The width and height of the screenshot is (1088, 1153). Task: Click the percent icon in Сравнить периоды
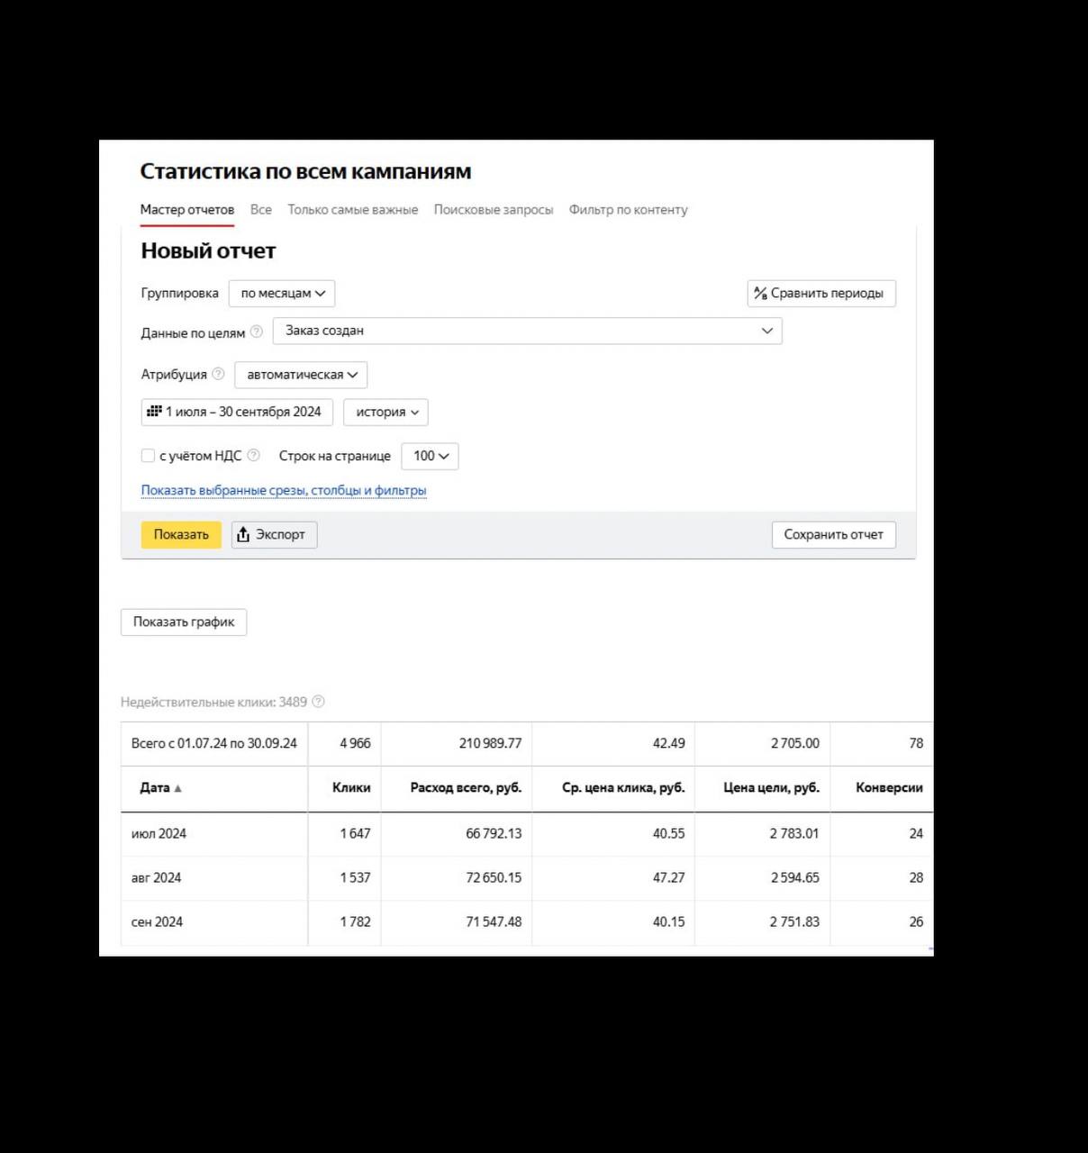[760, 294]
